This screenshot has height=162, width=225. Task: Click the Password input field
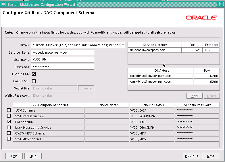click(63, 67)
